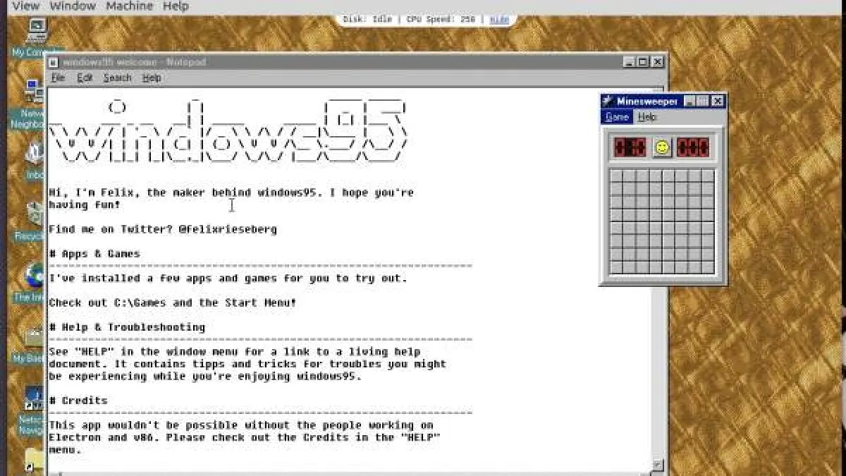Open the Edit menu in Notepad
846x476 pixels.
click(85, 78)
